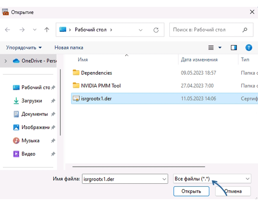Focus the Поиск в: Рабочий стол search field
Screen dimensions: 258x206
click(211, 30)
